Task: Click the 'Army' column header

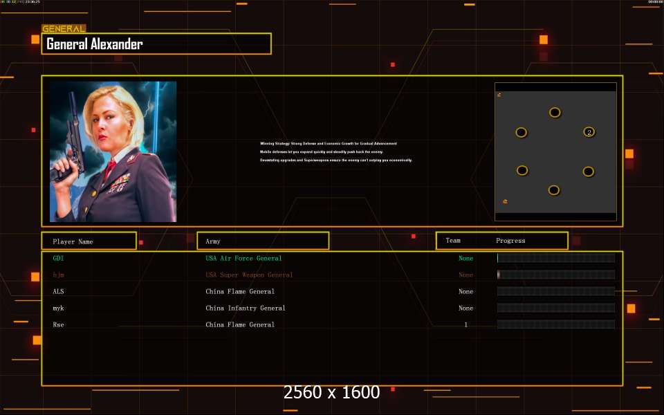Action: coord(263,241)
